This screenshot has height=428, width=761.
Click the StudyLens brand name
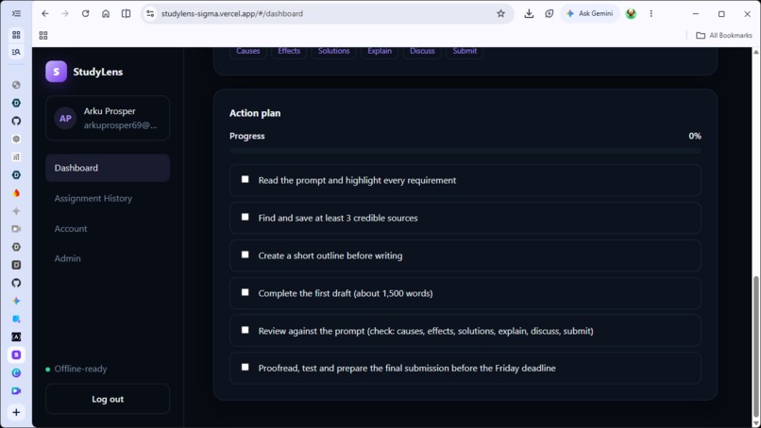[98, 72]
